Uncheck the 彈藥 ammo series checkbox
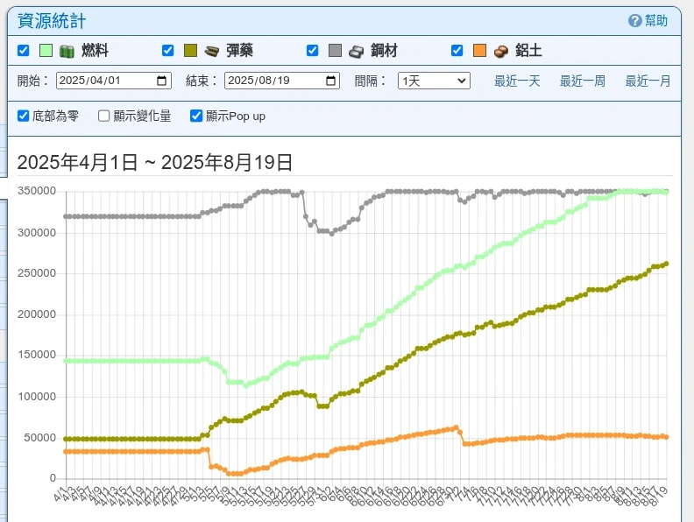The image size is (694, 522). [167, 51]
